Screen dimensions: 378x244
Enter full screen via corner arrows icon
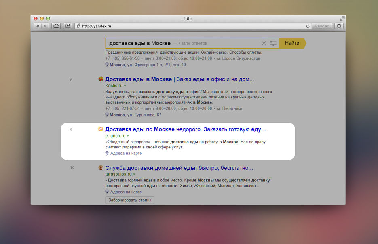click(342, 18)
